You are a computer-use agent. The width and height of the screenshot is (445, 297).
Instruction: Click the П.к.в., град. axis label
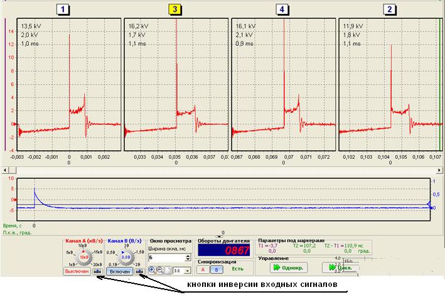[17, 232]
